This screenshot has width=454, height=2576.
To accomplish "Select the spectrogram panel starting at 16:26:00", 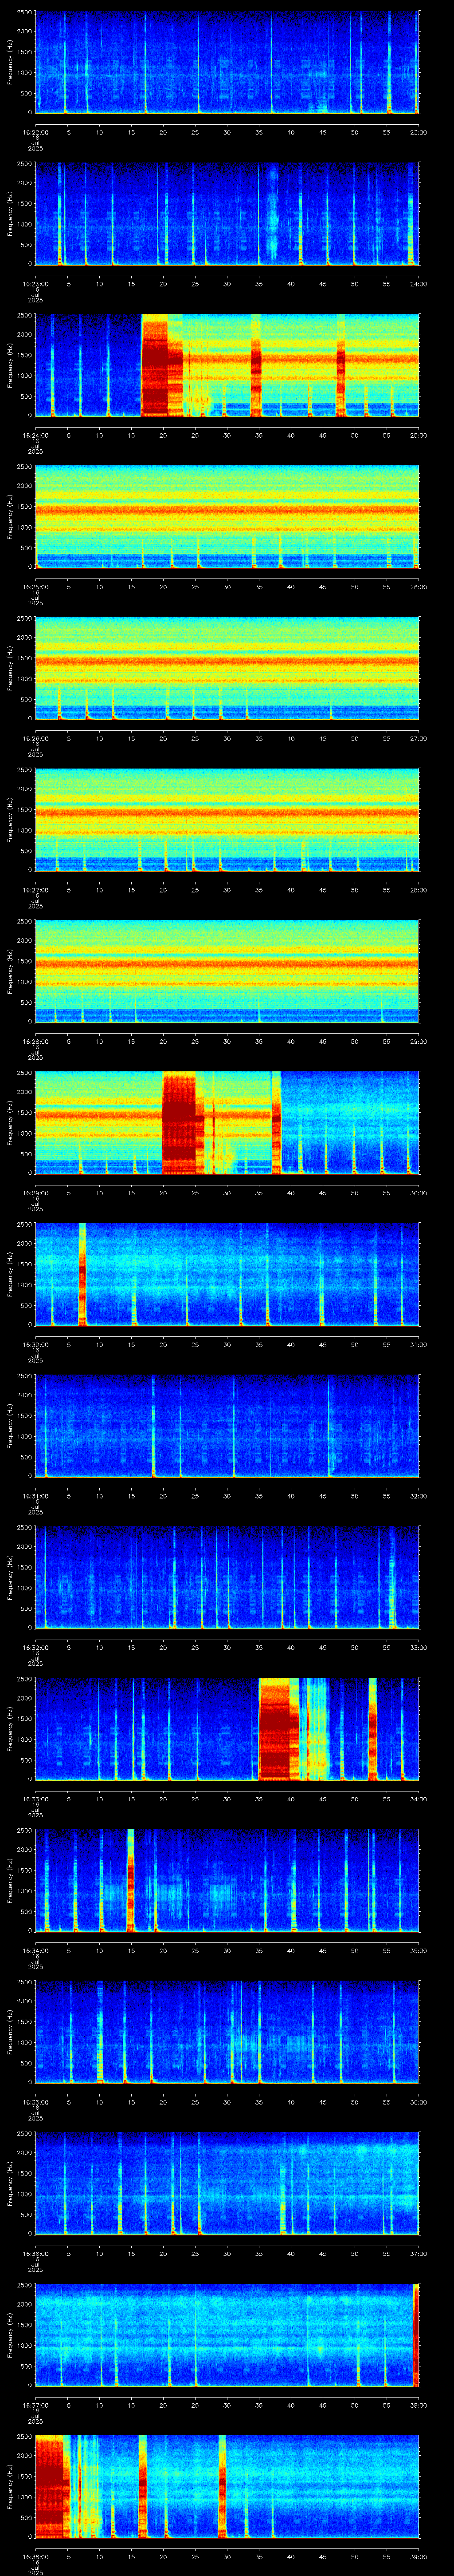I will point(227,668).
